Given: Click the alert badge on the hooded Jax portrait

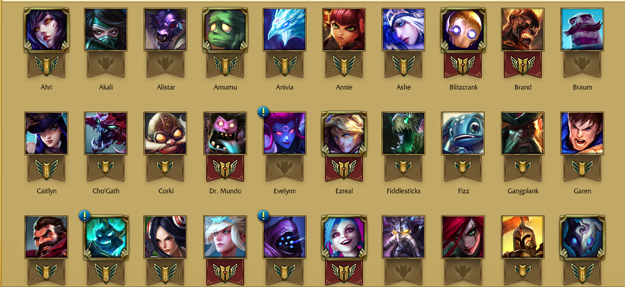Looking at the screenshot, I should tap(263, 215).
